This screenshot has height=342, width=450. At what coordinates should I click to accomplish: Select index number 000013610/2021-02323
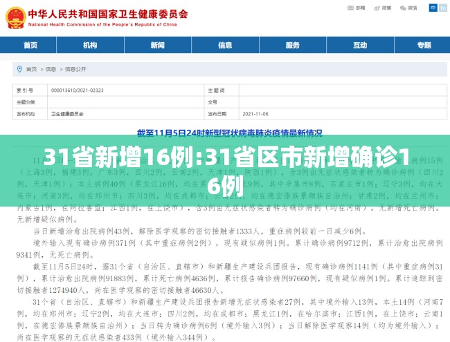[78, 91]
